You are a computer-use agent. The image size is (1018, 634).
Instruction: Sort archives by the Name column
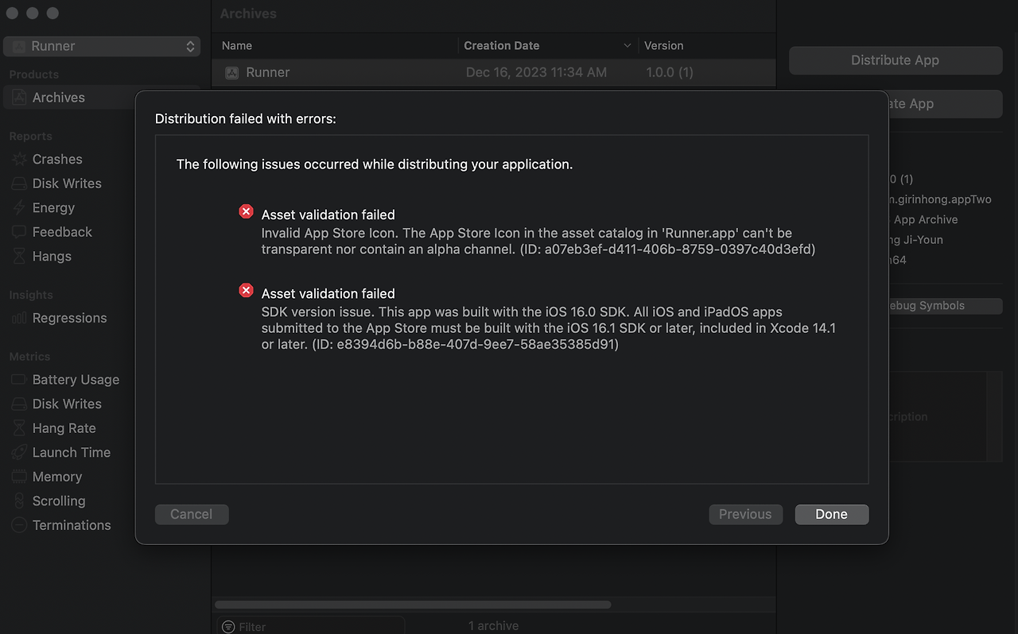(237, 46)
